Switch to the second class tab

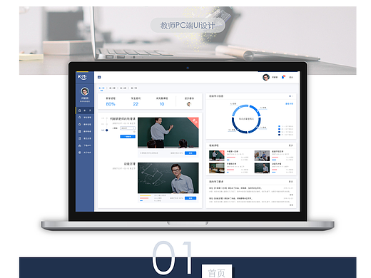point(112,88)
